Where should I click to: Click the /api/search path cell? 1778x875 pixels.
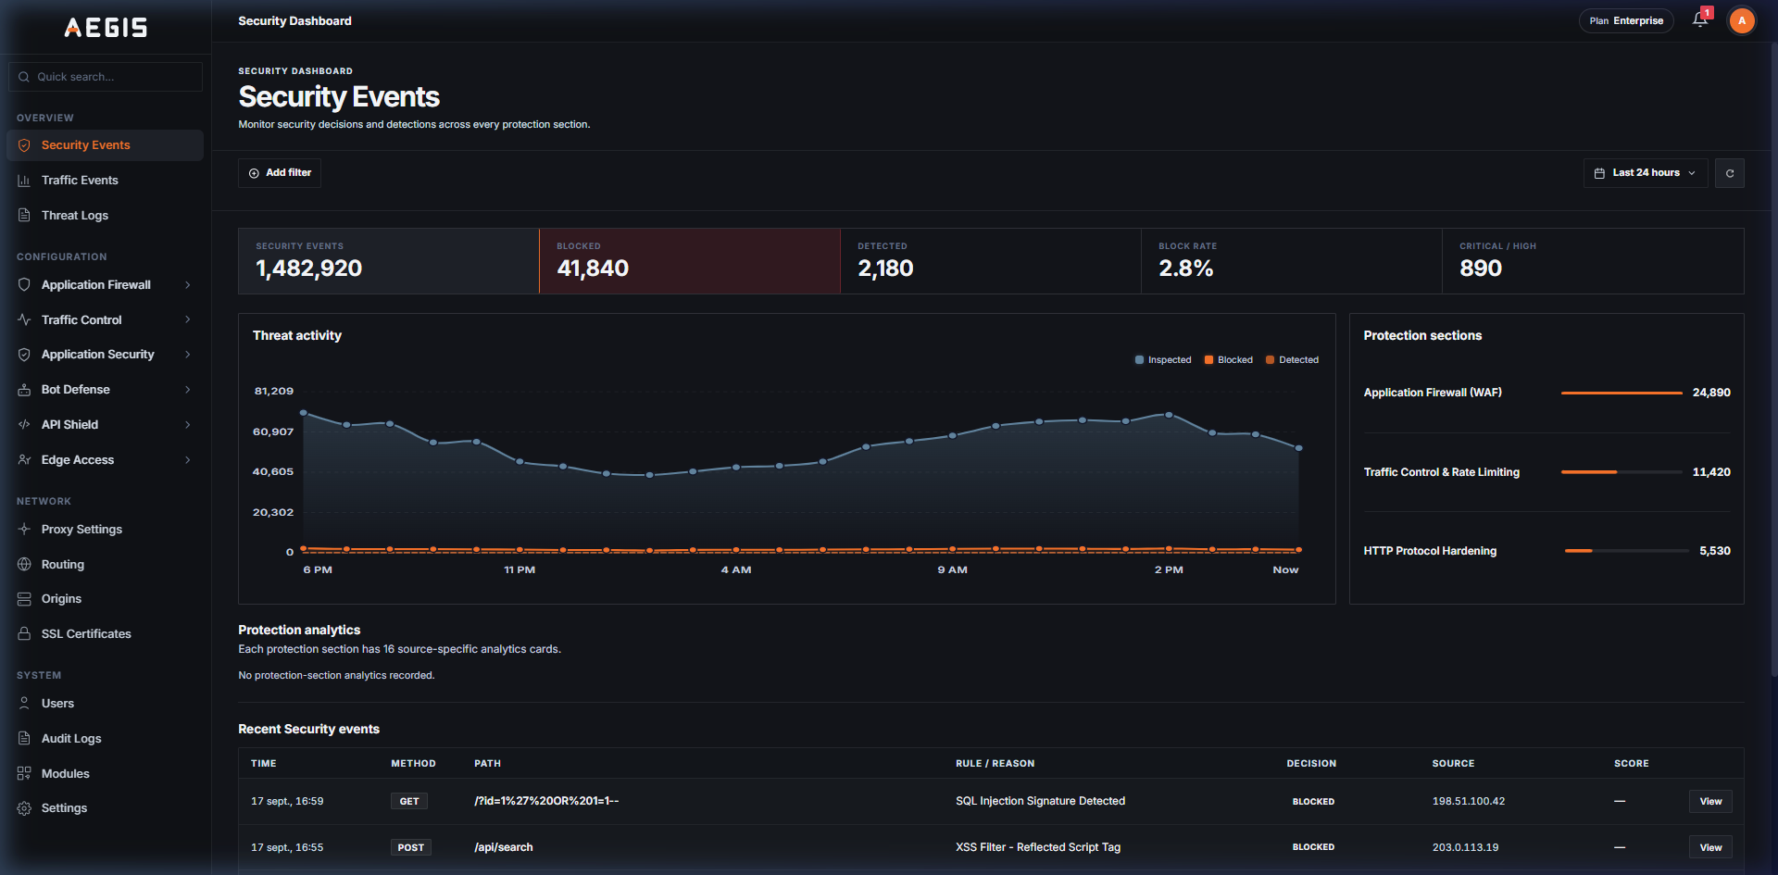click(x=504, y=848)
